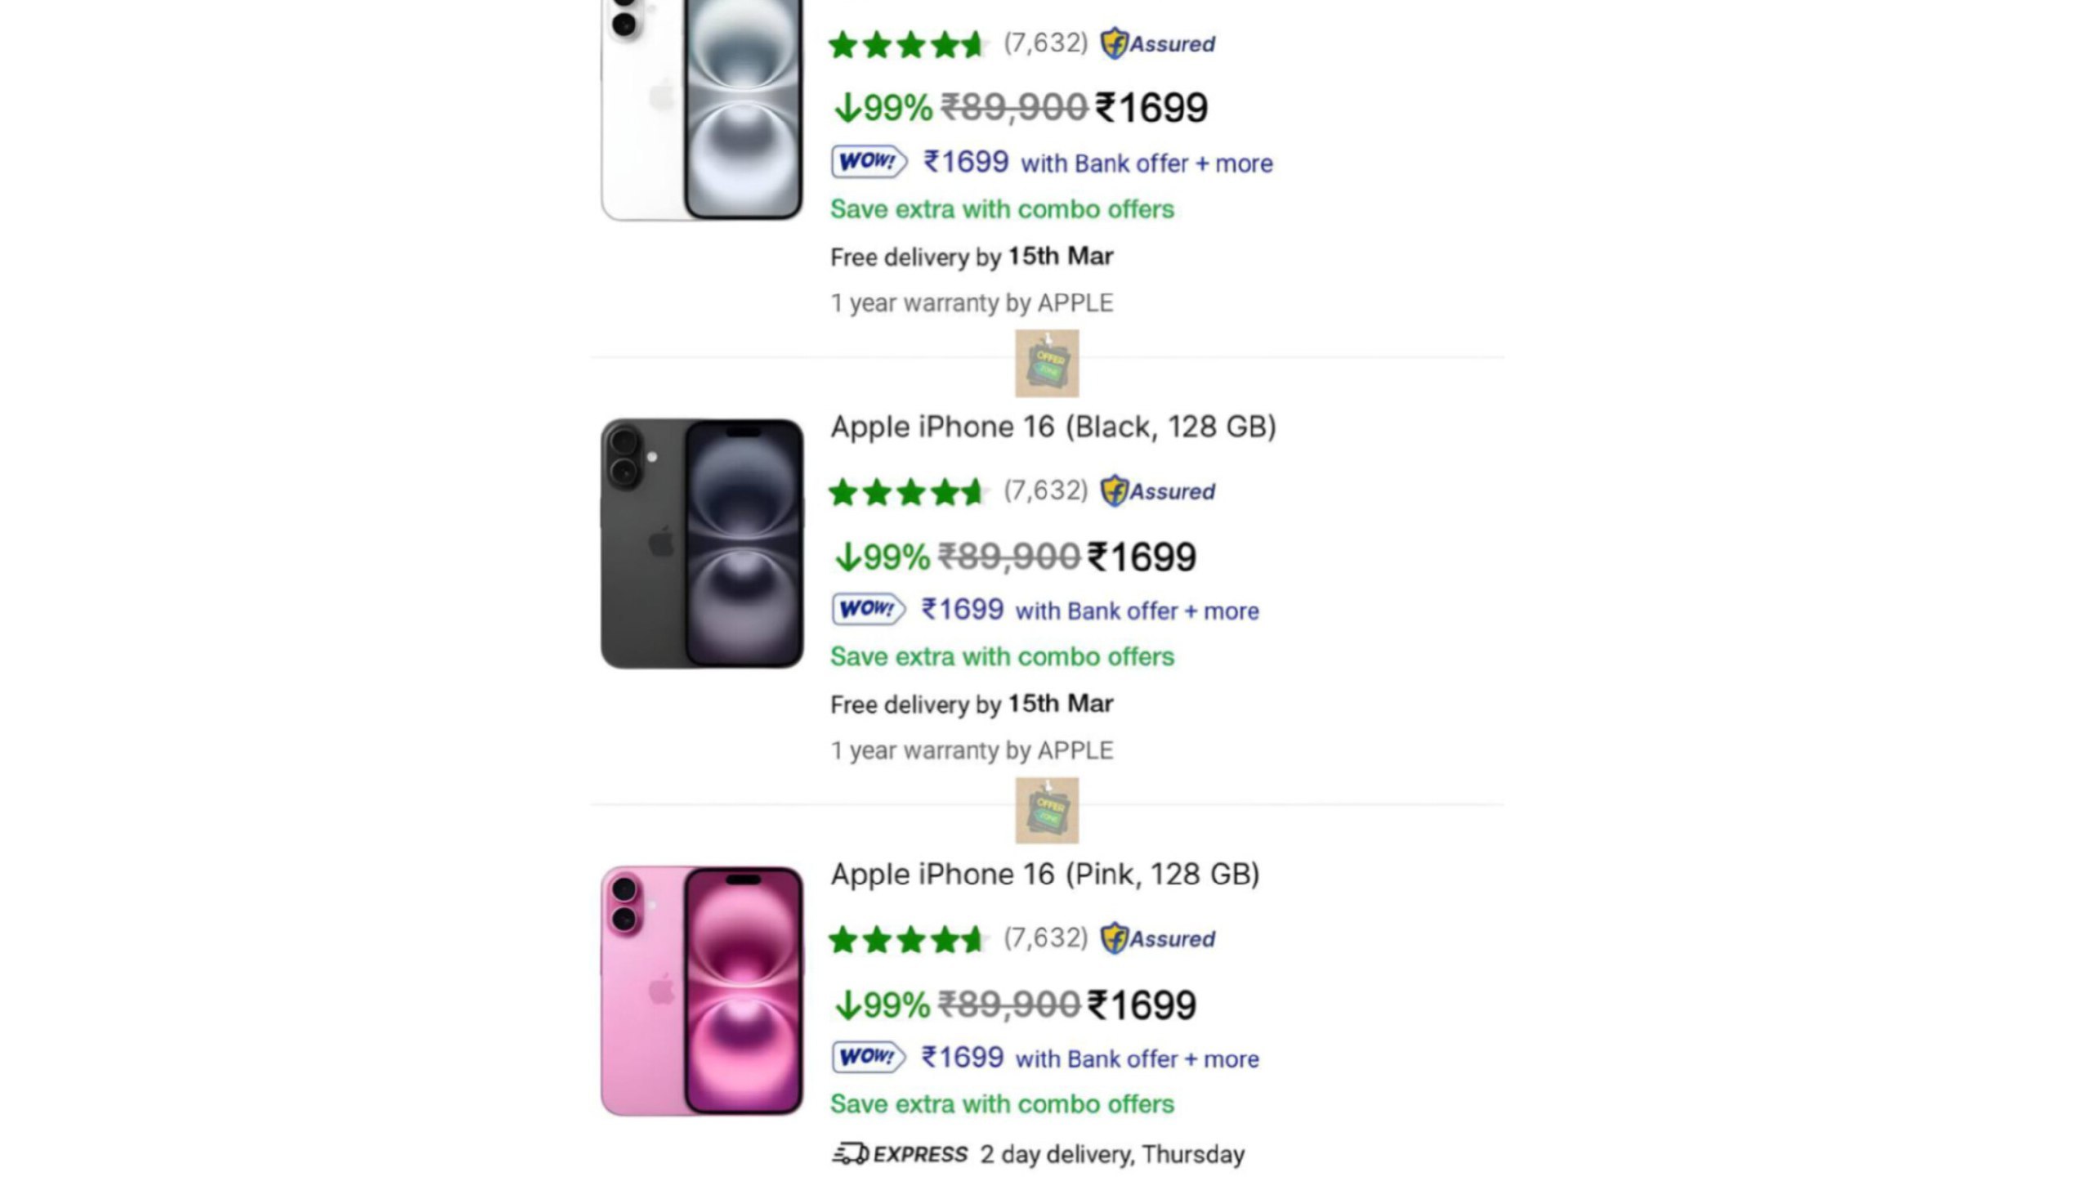This screenshot has width=2092, height=1177.
Task: Click star rating of Black iPhone 16
Action: [x=907, y=492]
